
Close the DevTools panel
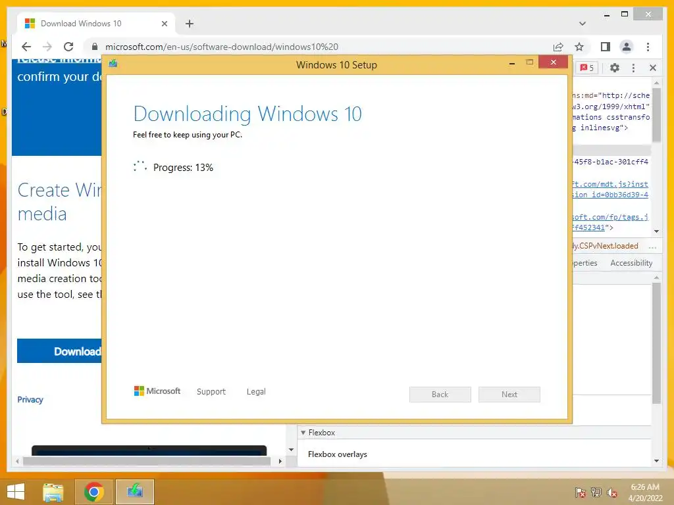click(652, 68)
